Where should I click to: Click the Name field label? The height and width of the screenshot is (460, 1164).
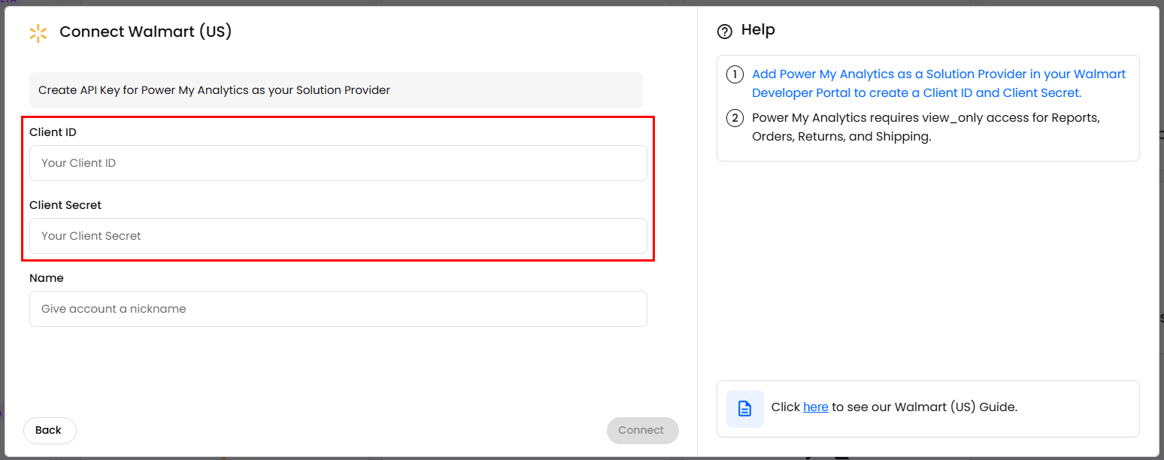[47, 278]
